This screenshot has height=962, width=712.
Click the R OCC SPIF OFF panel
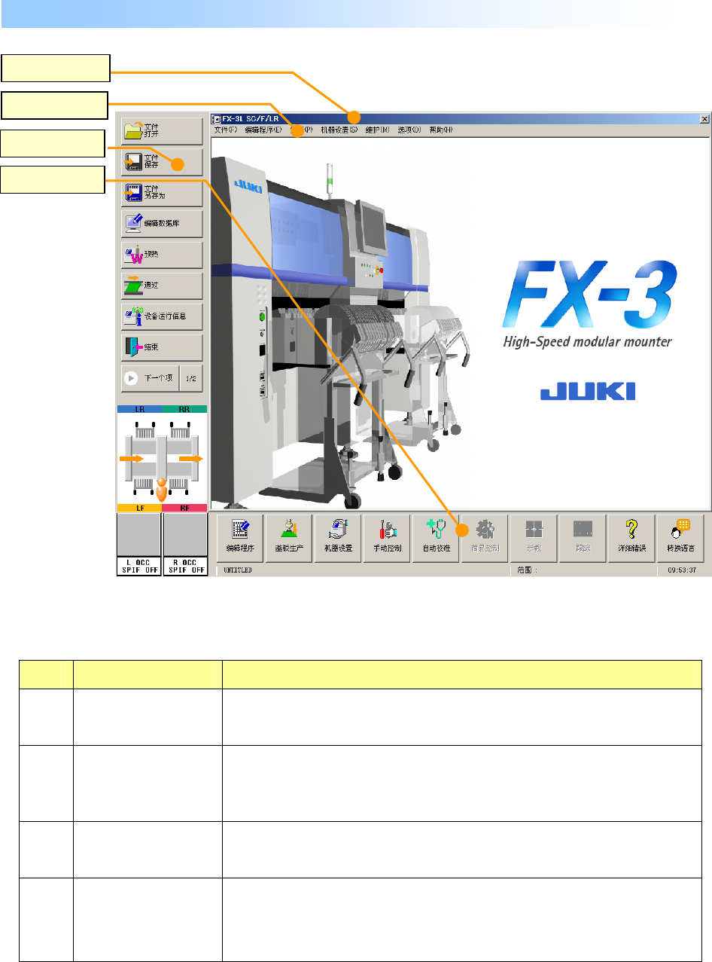(x=185, y=545)
